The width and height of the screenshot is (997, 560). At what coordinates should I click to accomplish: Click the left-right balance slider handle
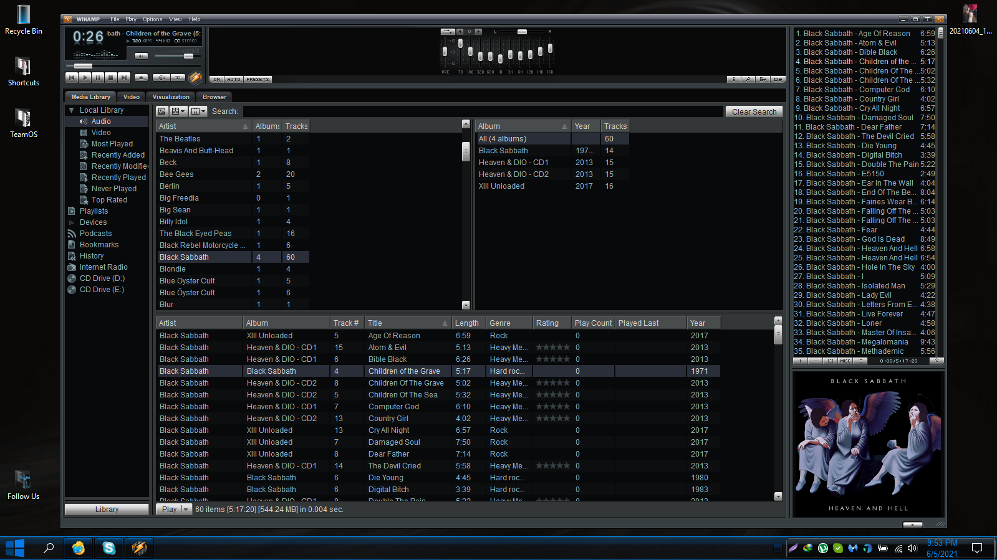(x=522, y=32)
